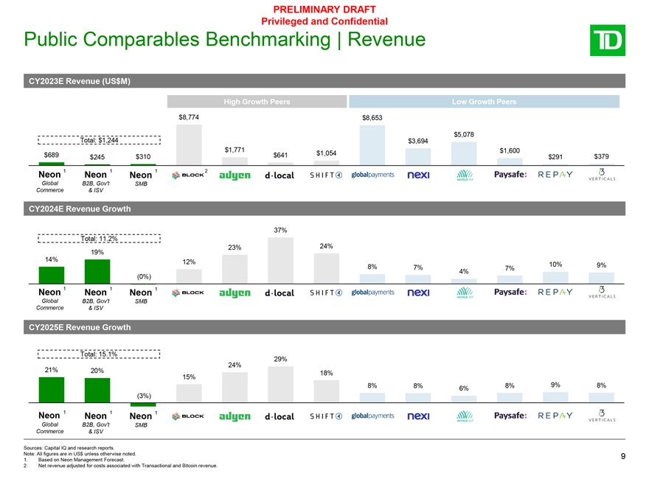This screenshot has width=649, height=501.
Task: Click the Public Comparables Benchmarking title
Action: [224, 40]
